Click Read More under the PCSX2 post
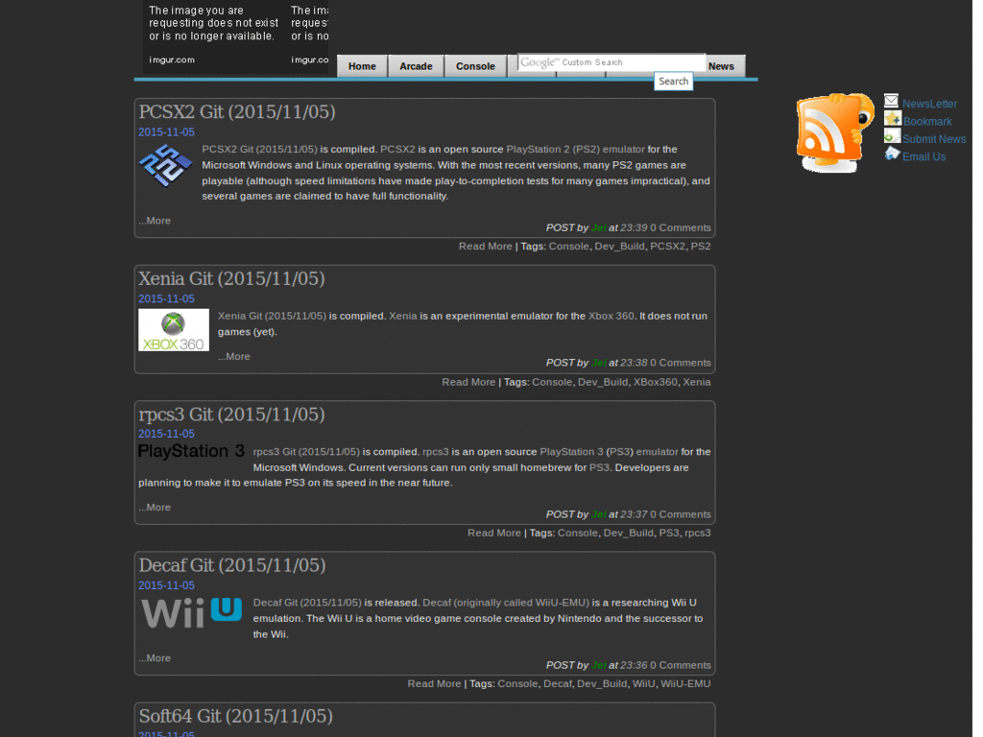Screen dimensions: 983x737 (x=485, y=247)
